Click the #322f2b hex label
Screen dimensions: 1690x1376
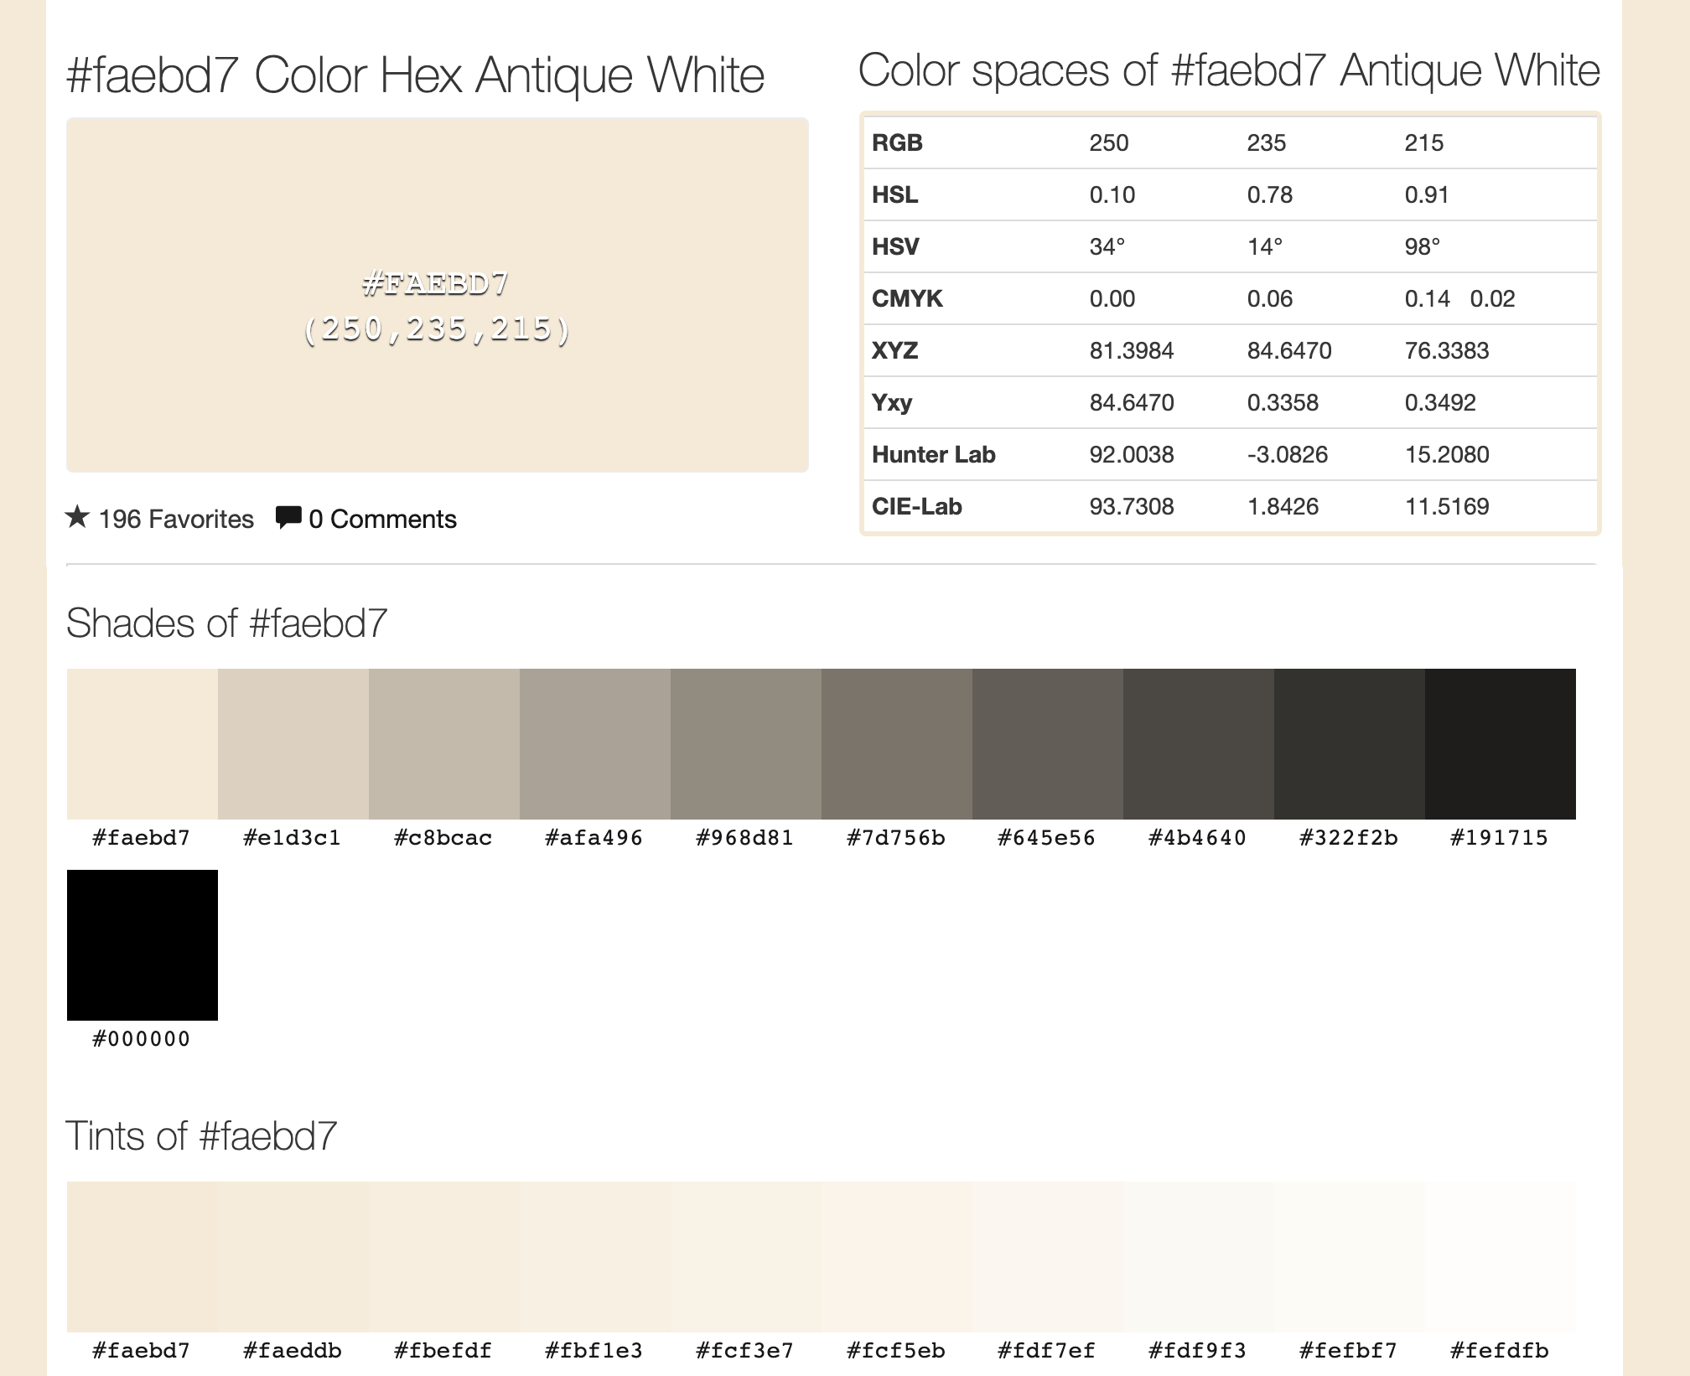(x=1348, y=837)
